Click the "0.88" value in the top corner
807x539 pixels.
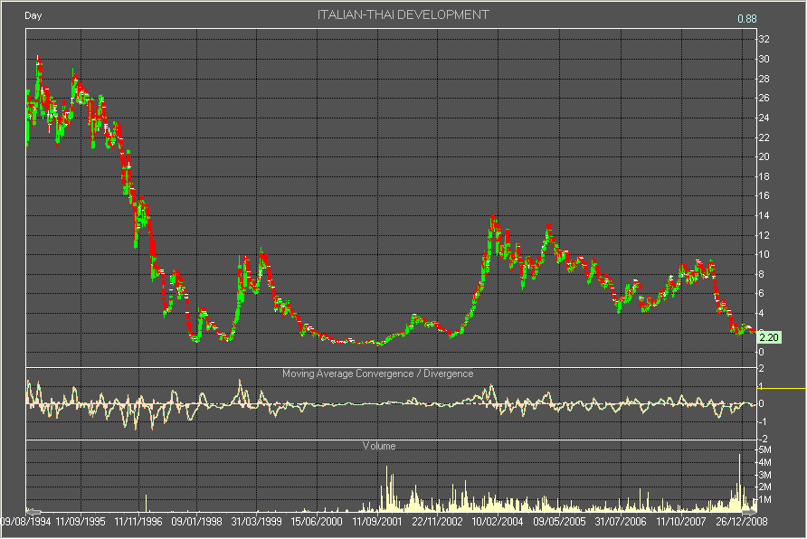pos(747,19)
